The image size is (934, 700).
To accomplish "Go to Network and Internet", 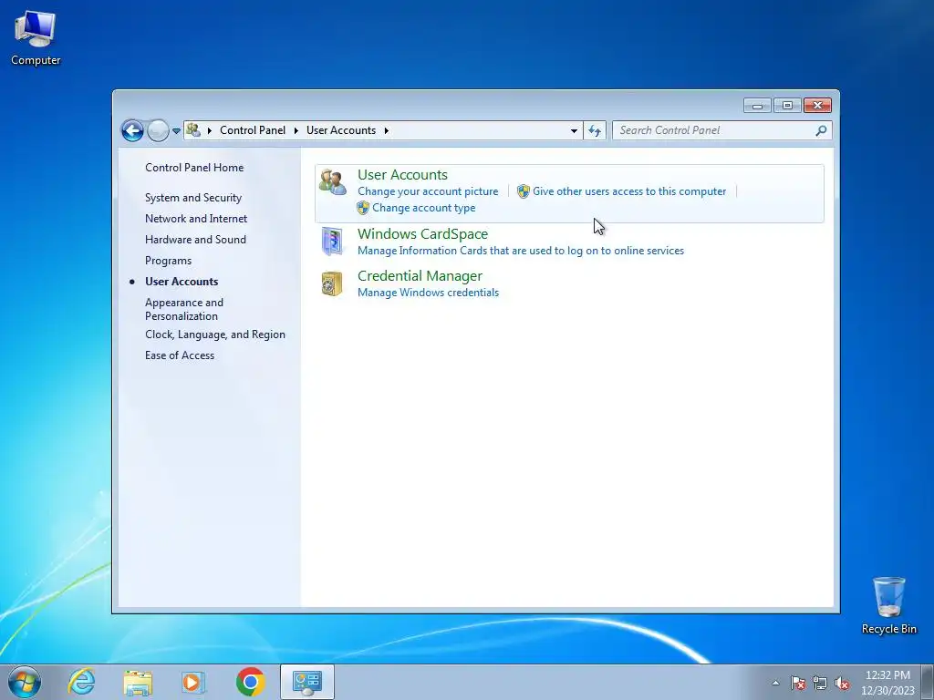I will pyautogui.click(x=196, y=219).
